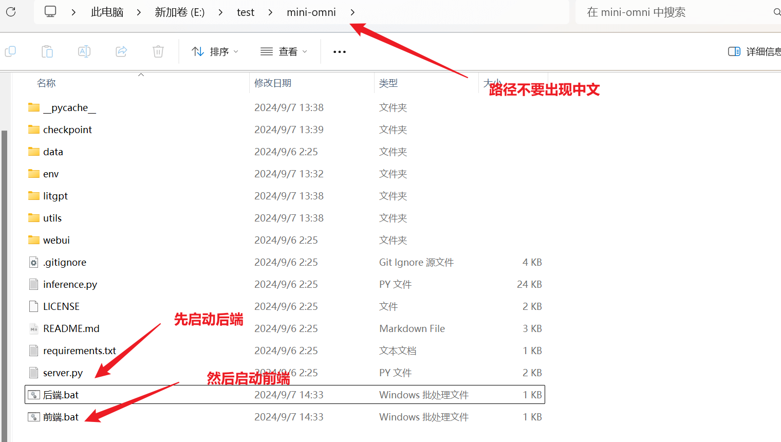Image resolution: width=781 pixels, height=442 pixels.
Task: Navigate to 此电脑 in breadcrumb
Action: point(107,12)
